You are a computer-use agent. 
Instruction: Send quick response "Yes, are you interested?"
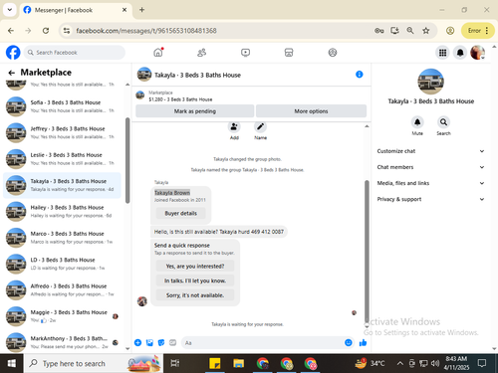click(195, 266)
